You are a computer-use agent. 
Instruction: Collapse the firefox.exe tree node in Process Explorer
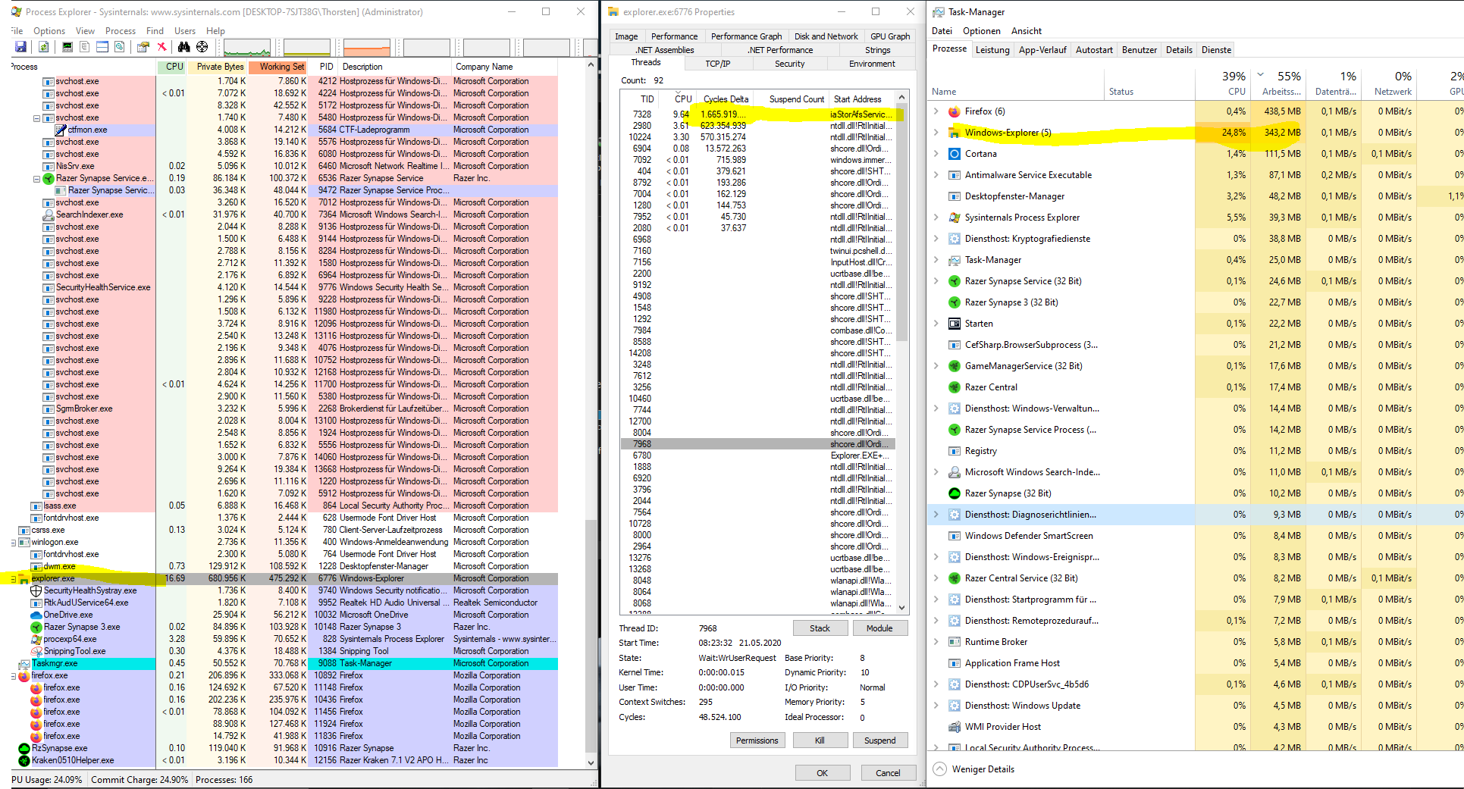14,676
